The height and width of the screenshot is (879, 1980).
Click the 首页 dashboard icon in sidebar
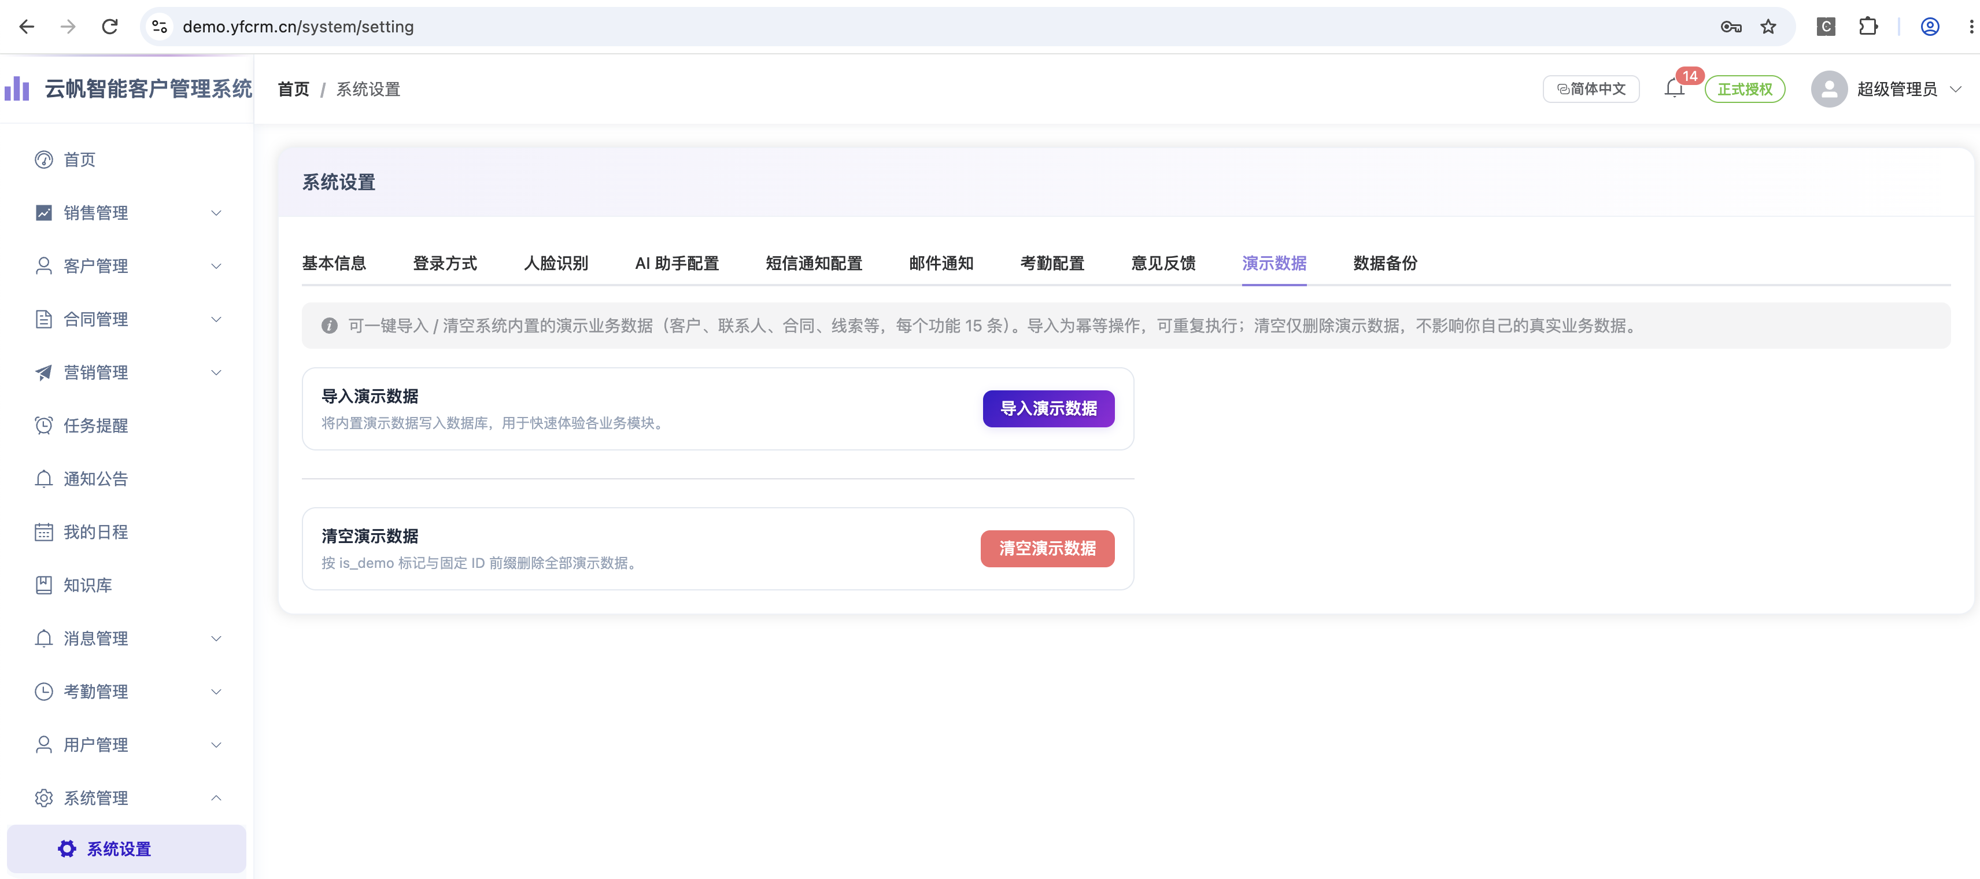point(44,160)
